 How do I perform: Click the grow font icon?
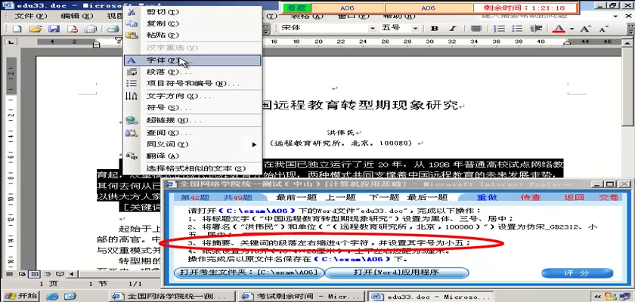pyautogui.click(x=585, y=29)
